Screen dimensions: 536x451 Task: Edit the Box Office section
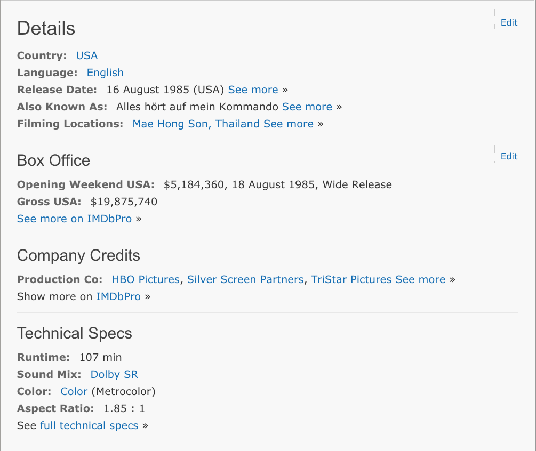[509, 156]
